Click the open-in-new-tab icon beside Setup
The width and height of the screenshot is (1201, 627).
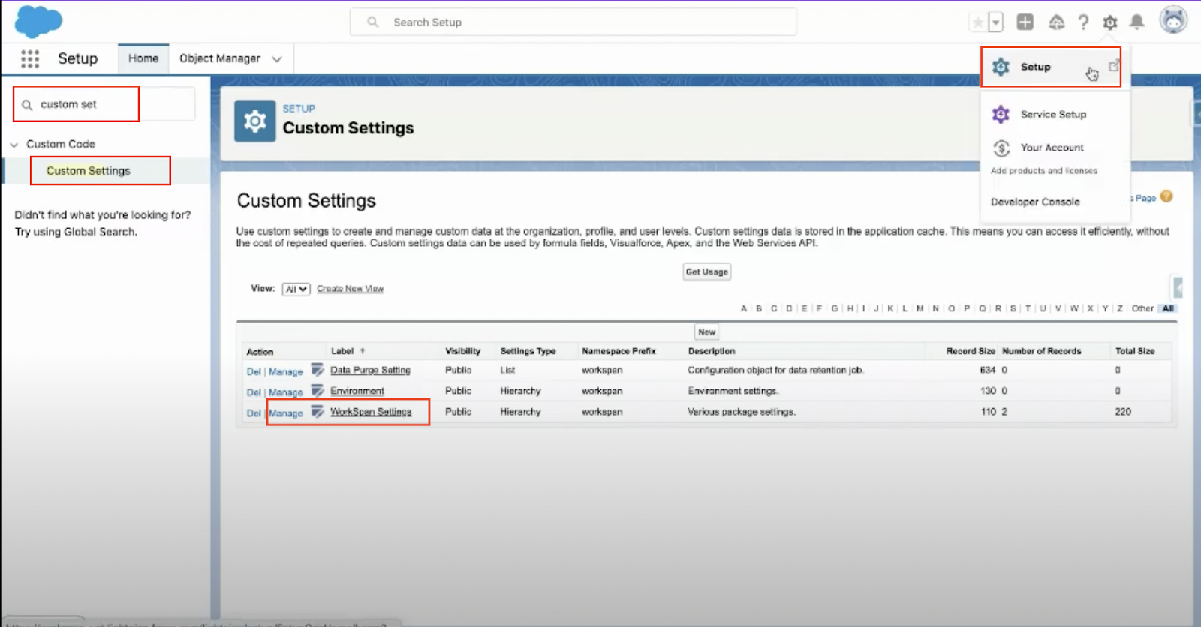[x=1114, y=66]
